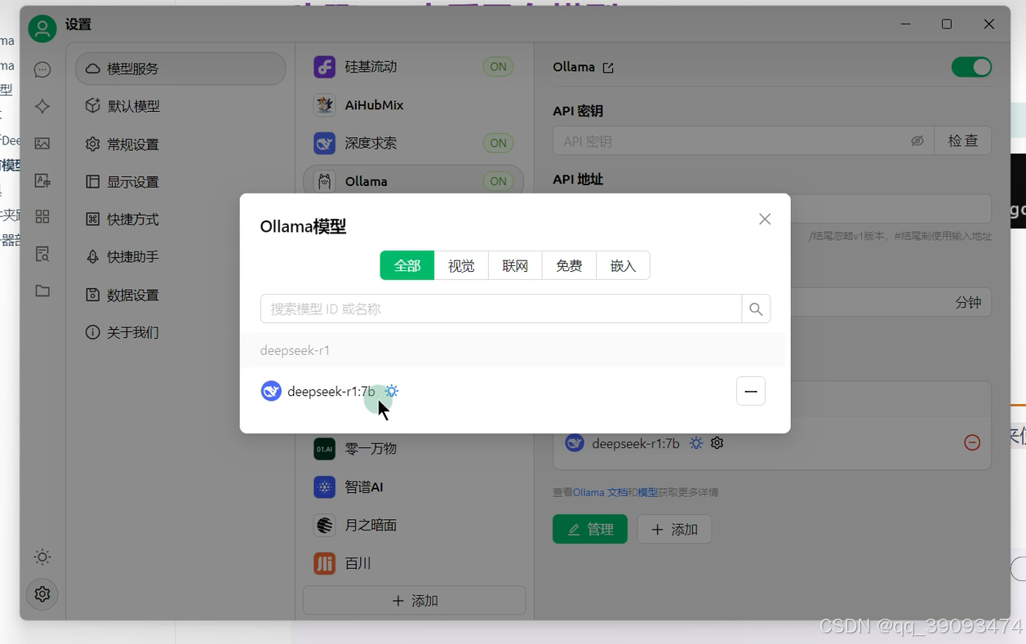The width and height of the screenshot is (1026, 644).
Task: Open 关于我们 settings menu
Action: (x=180, y=332)
